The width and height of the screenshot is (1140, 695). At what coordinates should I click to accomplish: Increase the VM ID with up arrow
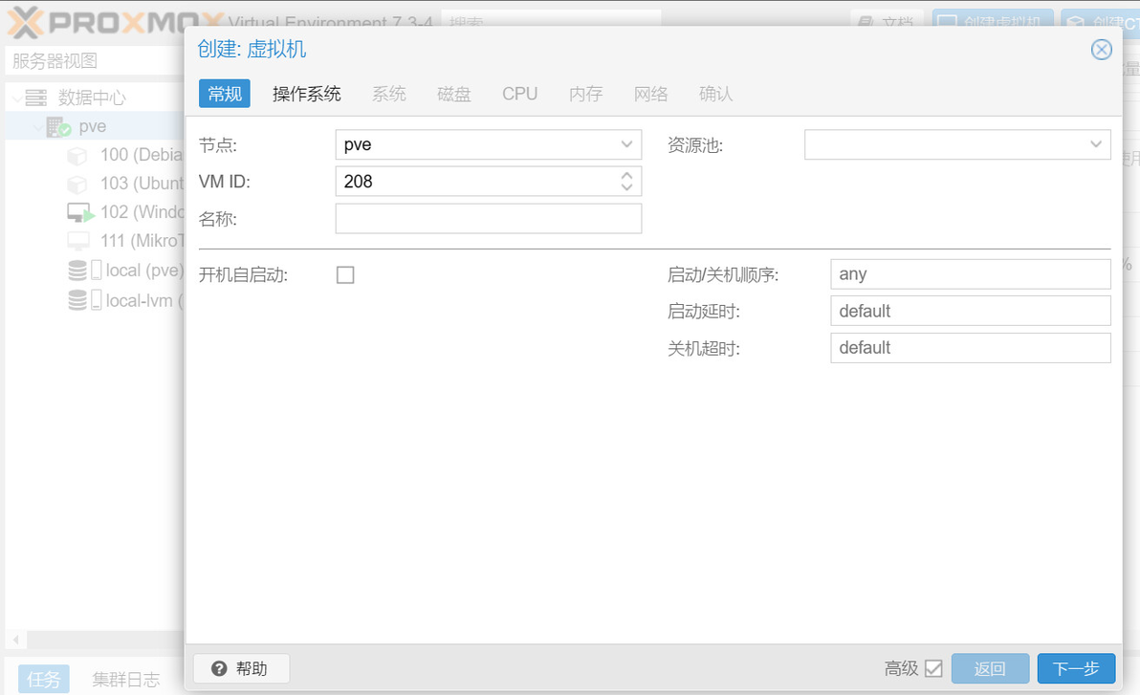pyautogui.click(x=626, y=175)
